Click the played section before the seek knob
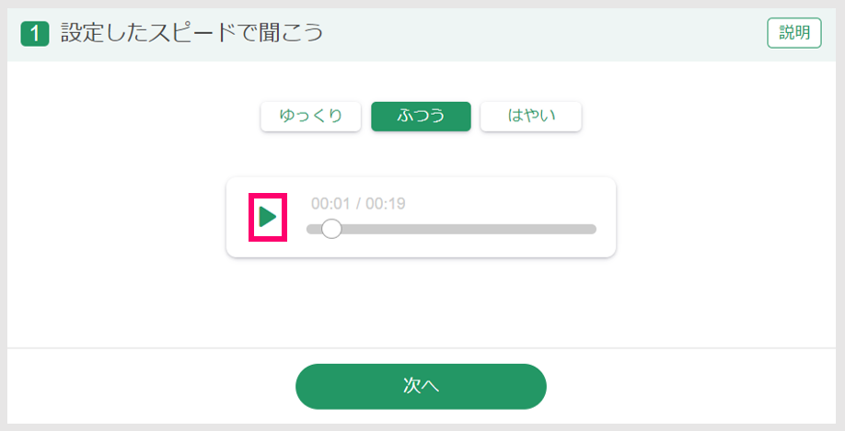845x431 pixels. [314, 229]
